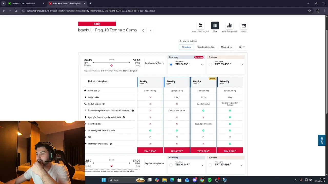The image size is (328, 184).
Task: Sort by Uçuş süresi
Action: tap(227, 47)
